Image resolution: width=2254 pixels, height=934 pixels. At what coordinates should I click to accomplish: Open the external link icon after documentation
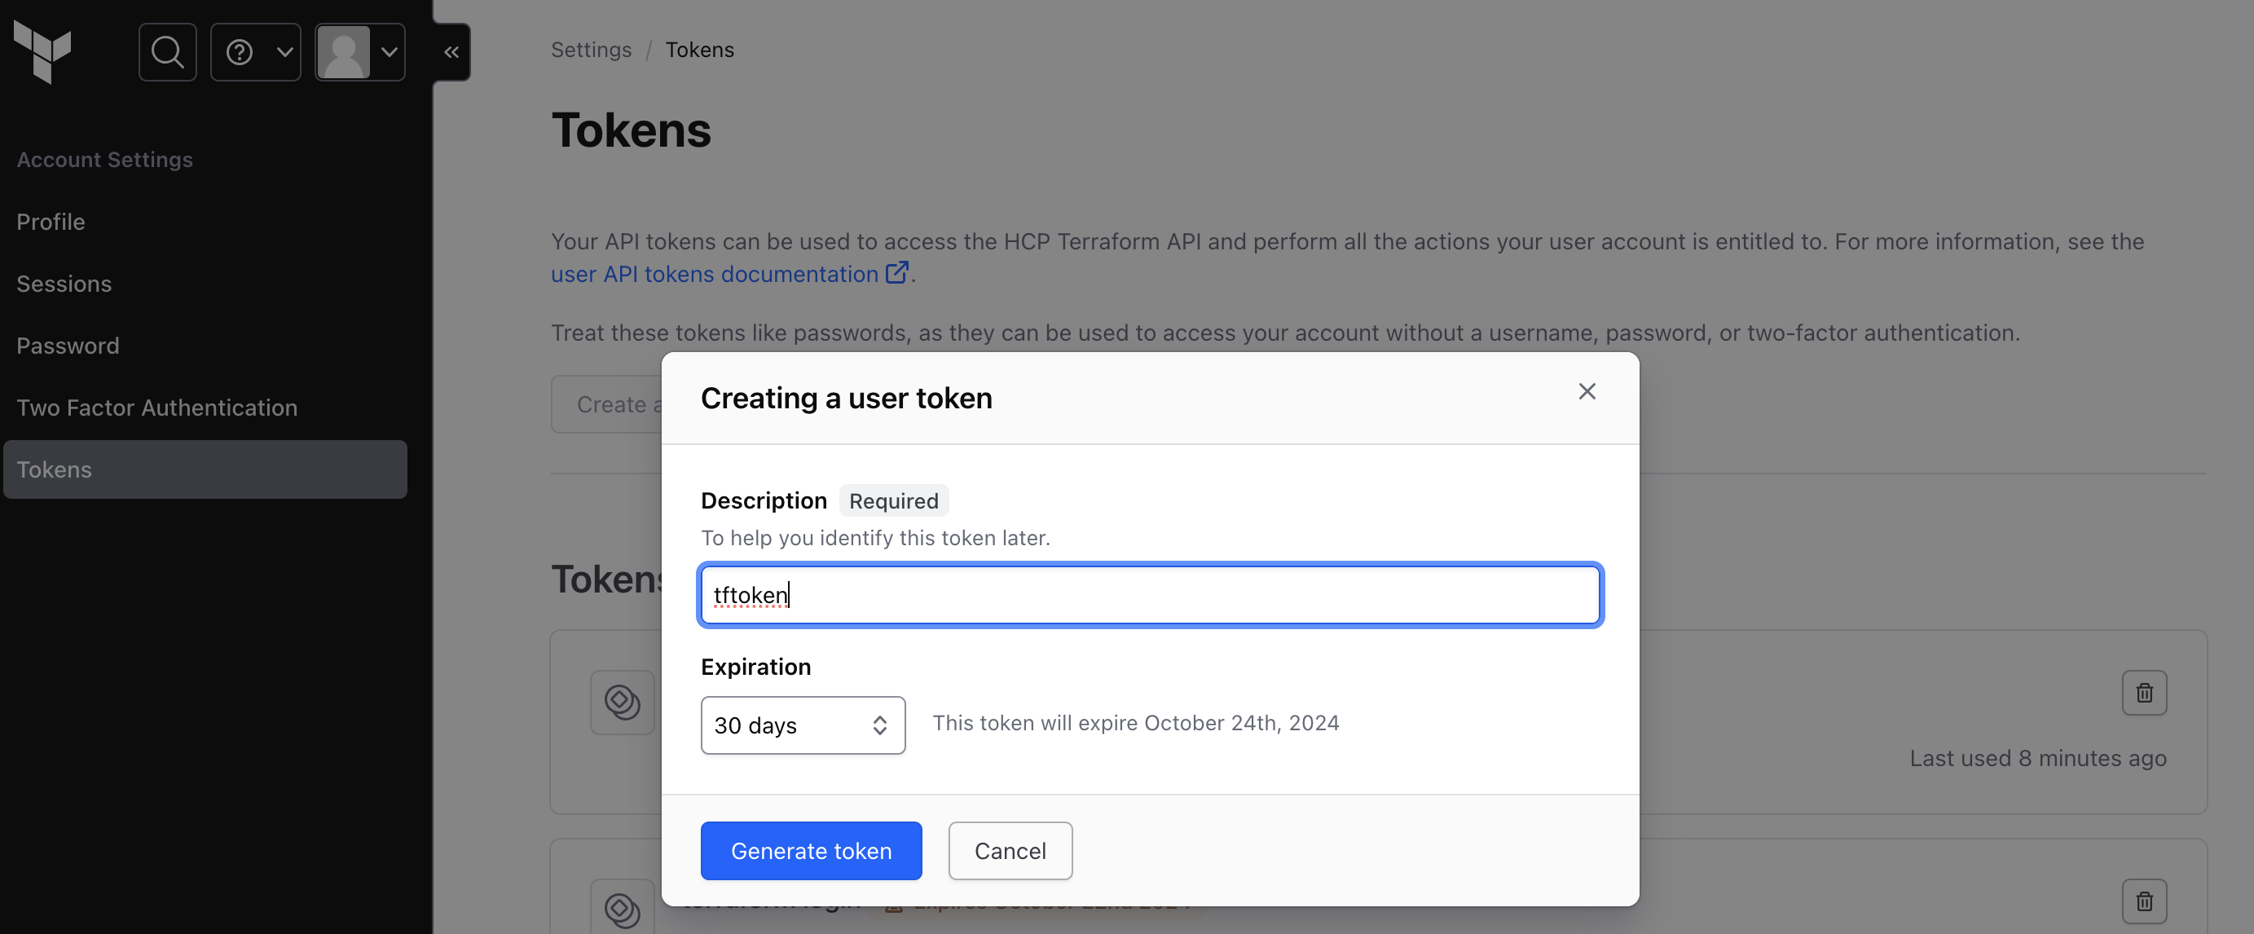(896, 273)
